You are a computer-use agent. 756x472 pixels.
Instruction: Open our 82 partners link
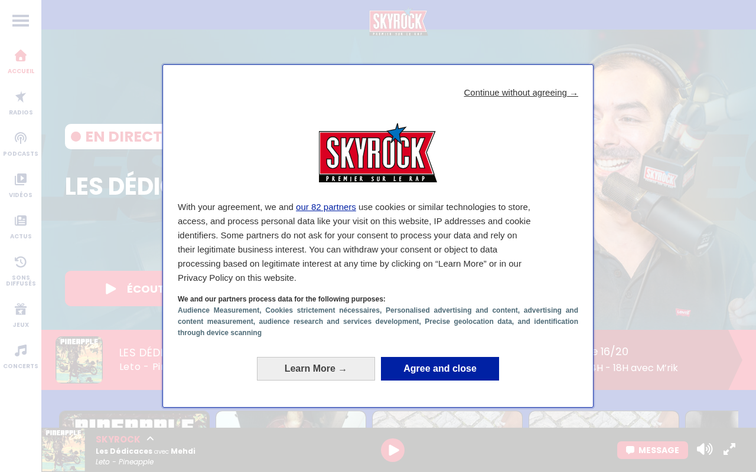[326, 207]
